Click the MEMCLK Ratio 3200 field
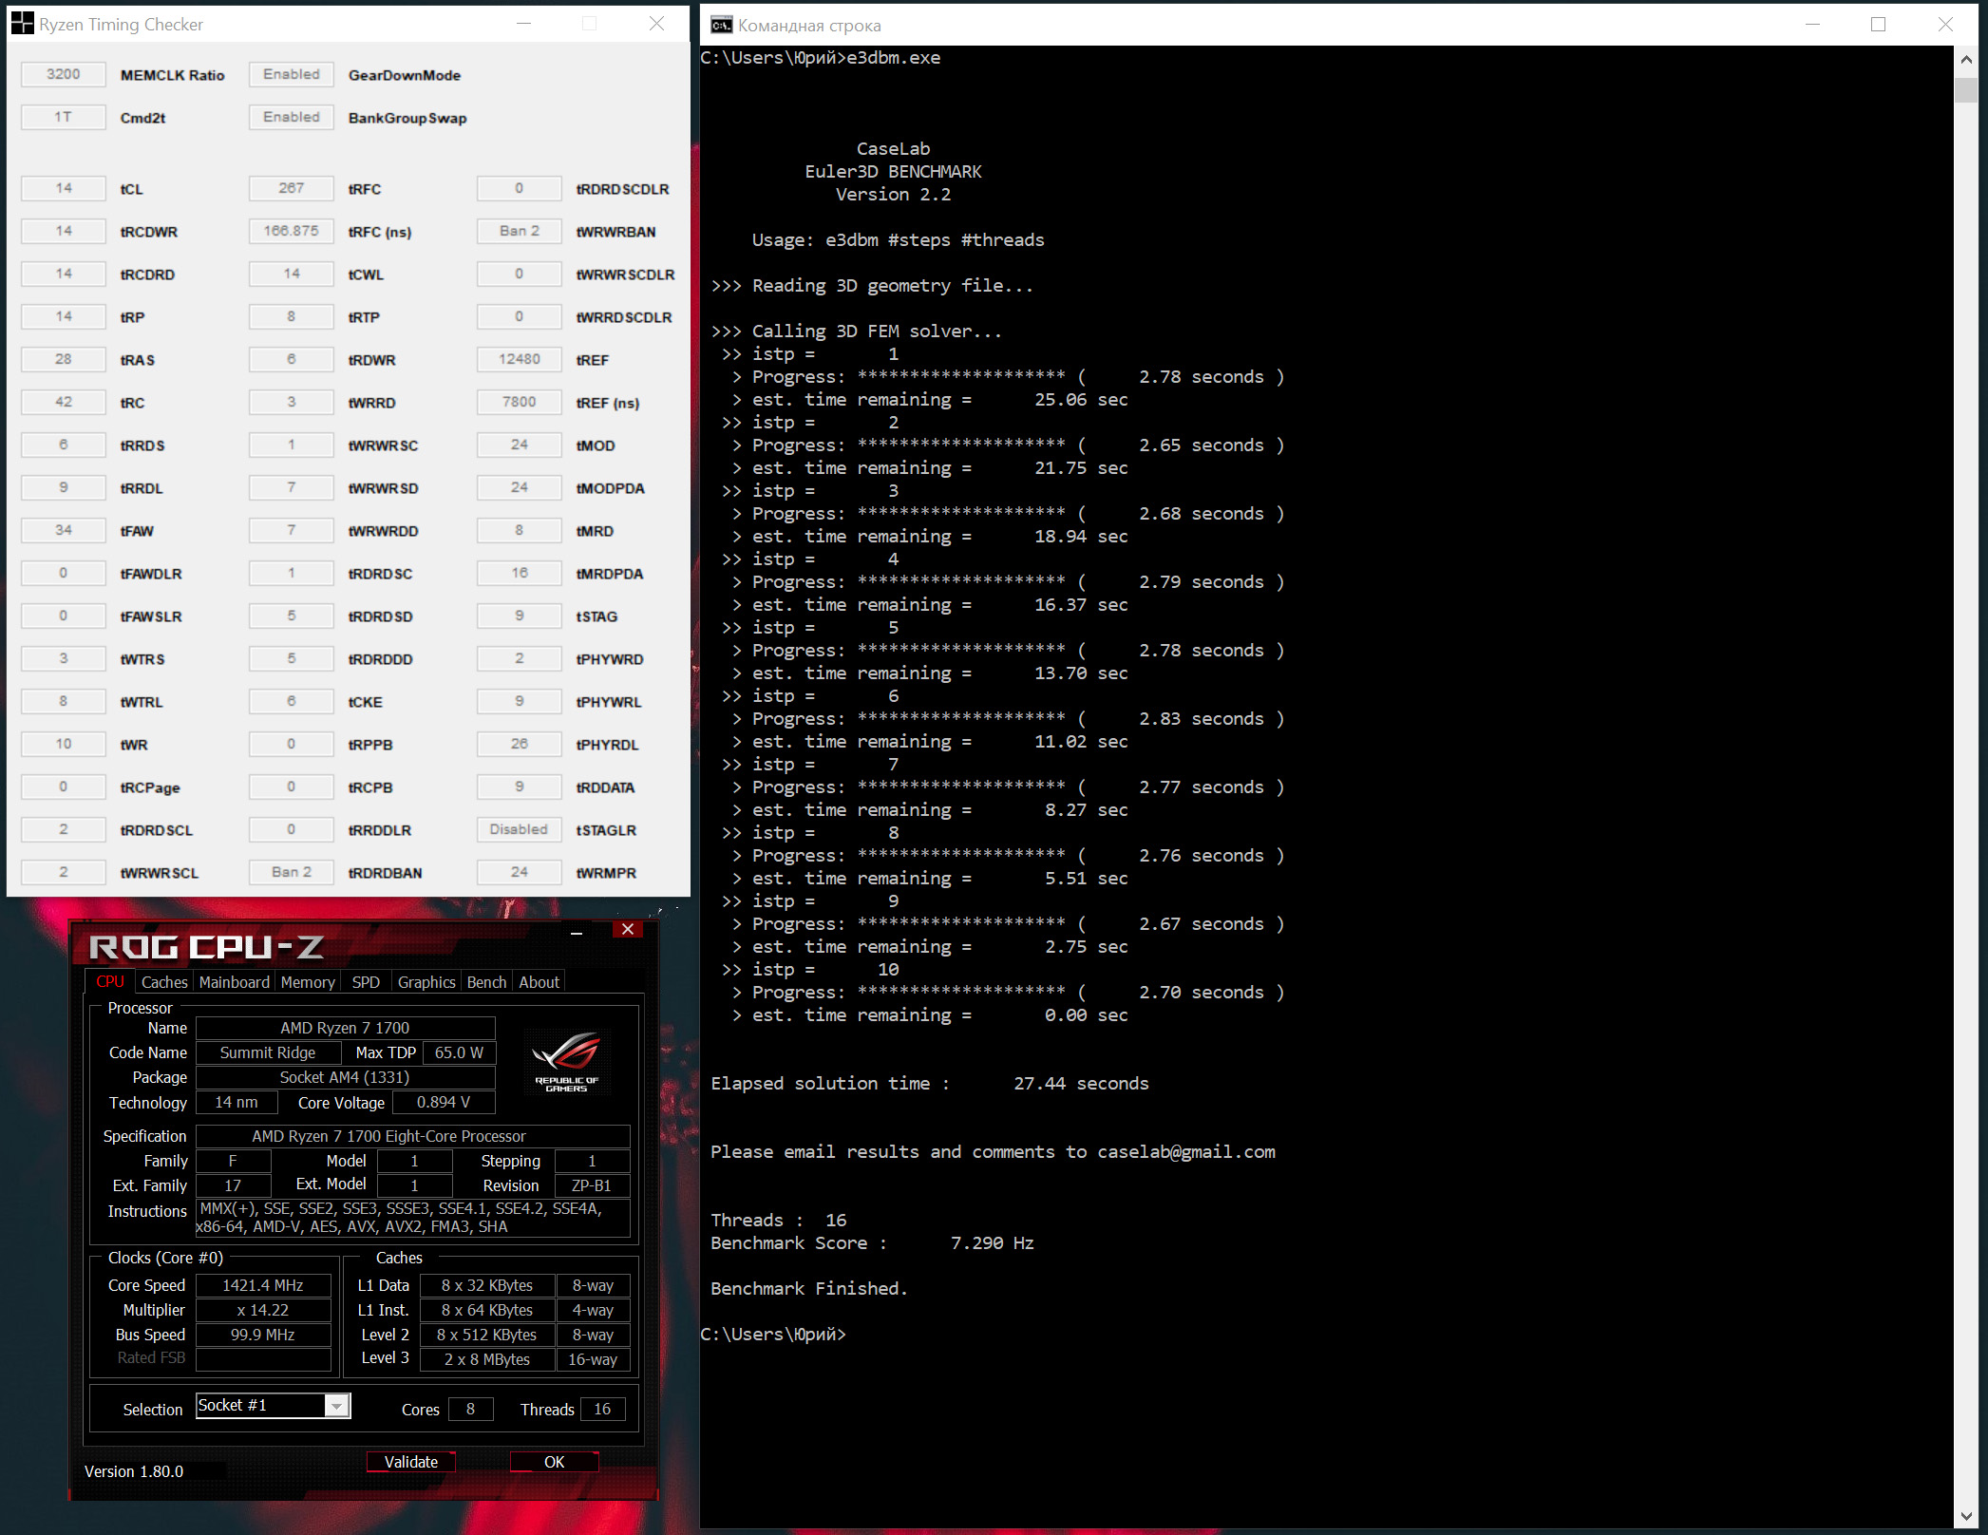 (x=64, y=74)
